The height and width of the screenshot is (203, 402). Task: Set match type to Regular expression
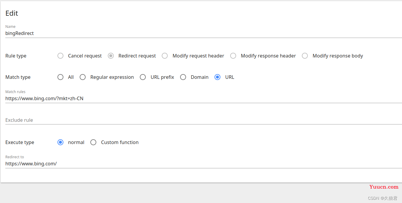(83, 77)
